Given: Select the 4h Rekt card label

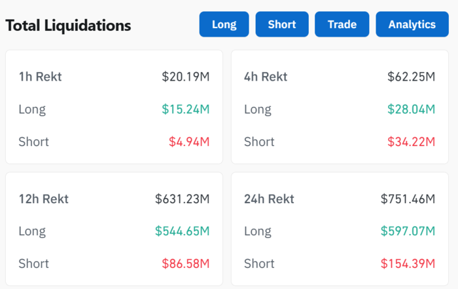Looking at the screenshot, I should click(x=267, y=77).
